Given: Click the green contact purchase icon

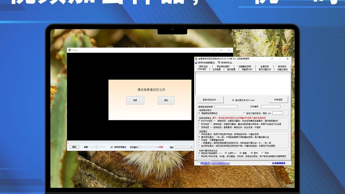Looking at the screenshot, I should 219,62.
